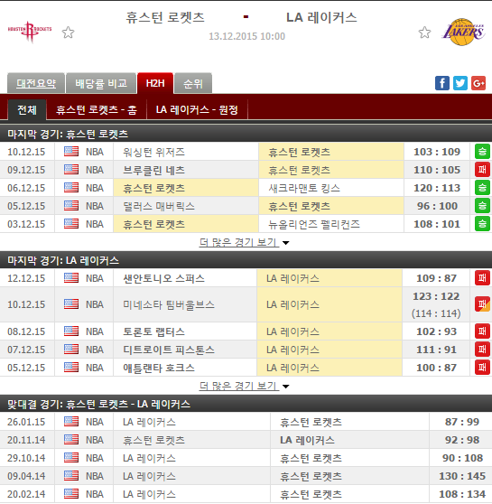492x504 pixels.
Task: Click the LA Lakers team logo
Action: click(x=463, y=32)
